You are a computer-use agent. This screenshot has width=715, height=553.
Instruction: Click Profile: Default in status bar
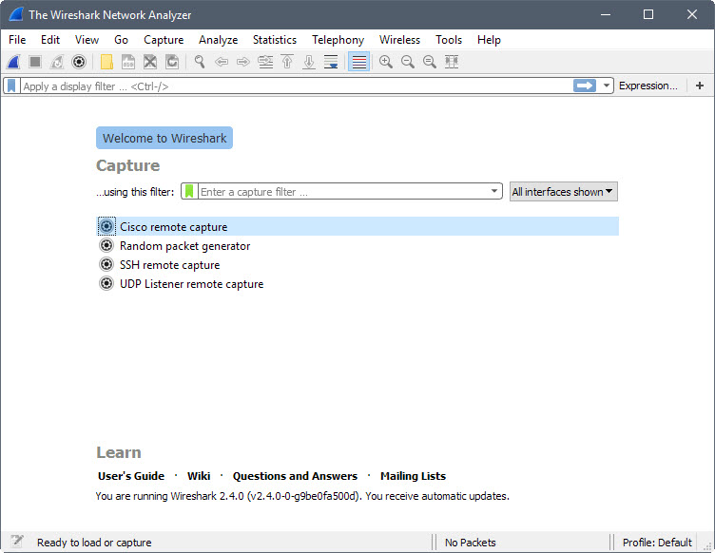pos(657,543)
